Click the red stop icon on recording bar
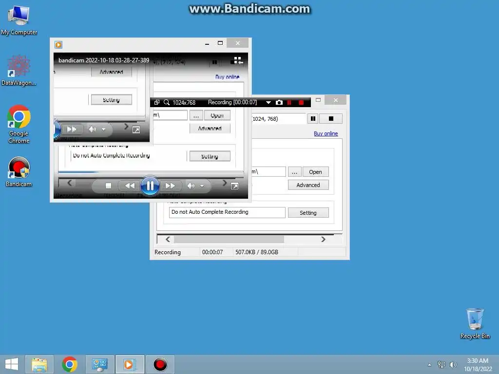Viewport: 499px width, 374px height. pyautogui.click(x=301, y=102)
